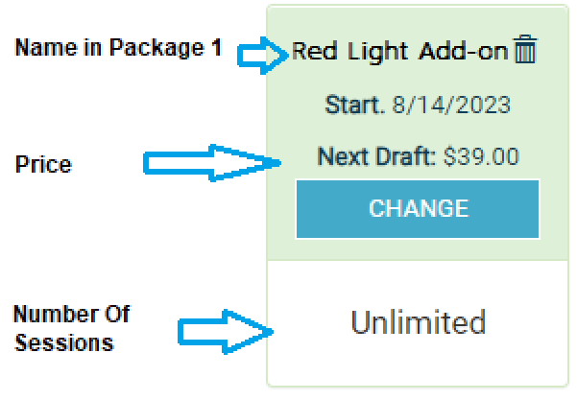Click the white sessions panel below Unlimited
The image size is (577, 400).
[418, 364]
